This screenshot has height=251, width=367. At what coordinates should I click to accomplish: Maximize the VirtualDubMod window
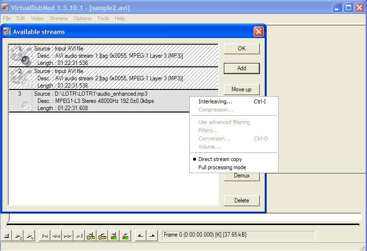348,8
